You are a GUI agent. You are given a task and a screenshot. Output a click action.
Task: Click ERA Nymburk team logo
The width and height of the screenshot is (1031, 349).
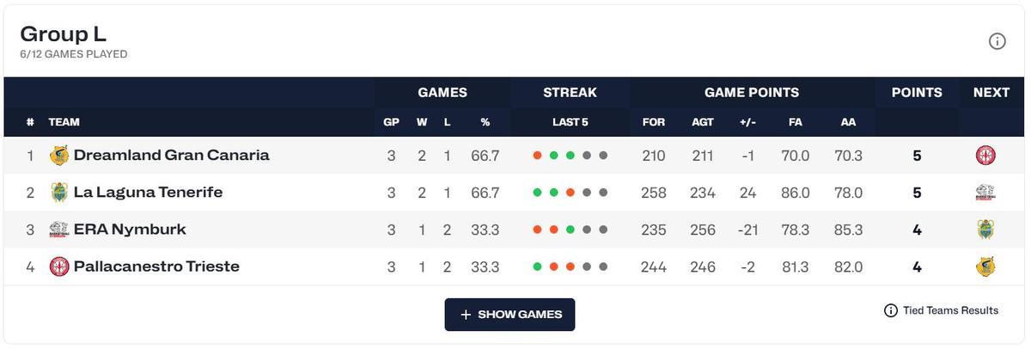59,230
